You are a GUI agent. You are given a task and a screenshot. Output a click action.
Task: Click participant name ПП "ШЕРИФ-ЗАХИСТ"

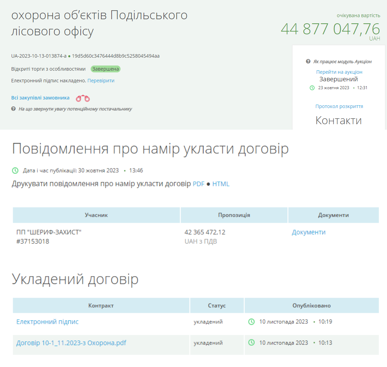pos(49,232)
